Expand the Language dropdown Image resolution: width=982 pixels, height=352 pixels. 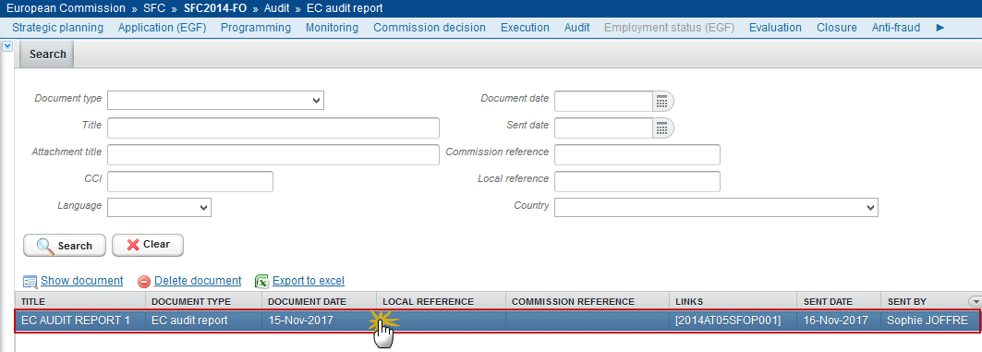159,207
